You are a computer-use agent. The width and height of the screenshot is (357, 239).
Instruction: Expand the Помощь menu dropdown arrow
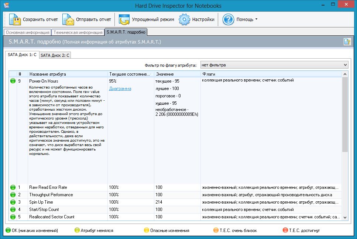[256, 20]
